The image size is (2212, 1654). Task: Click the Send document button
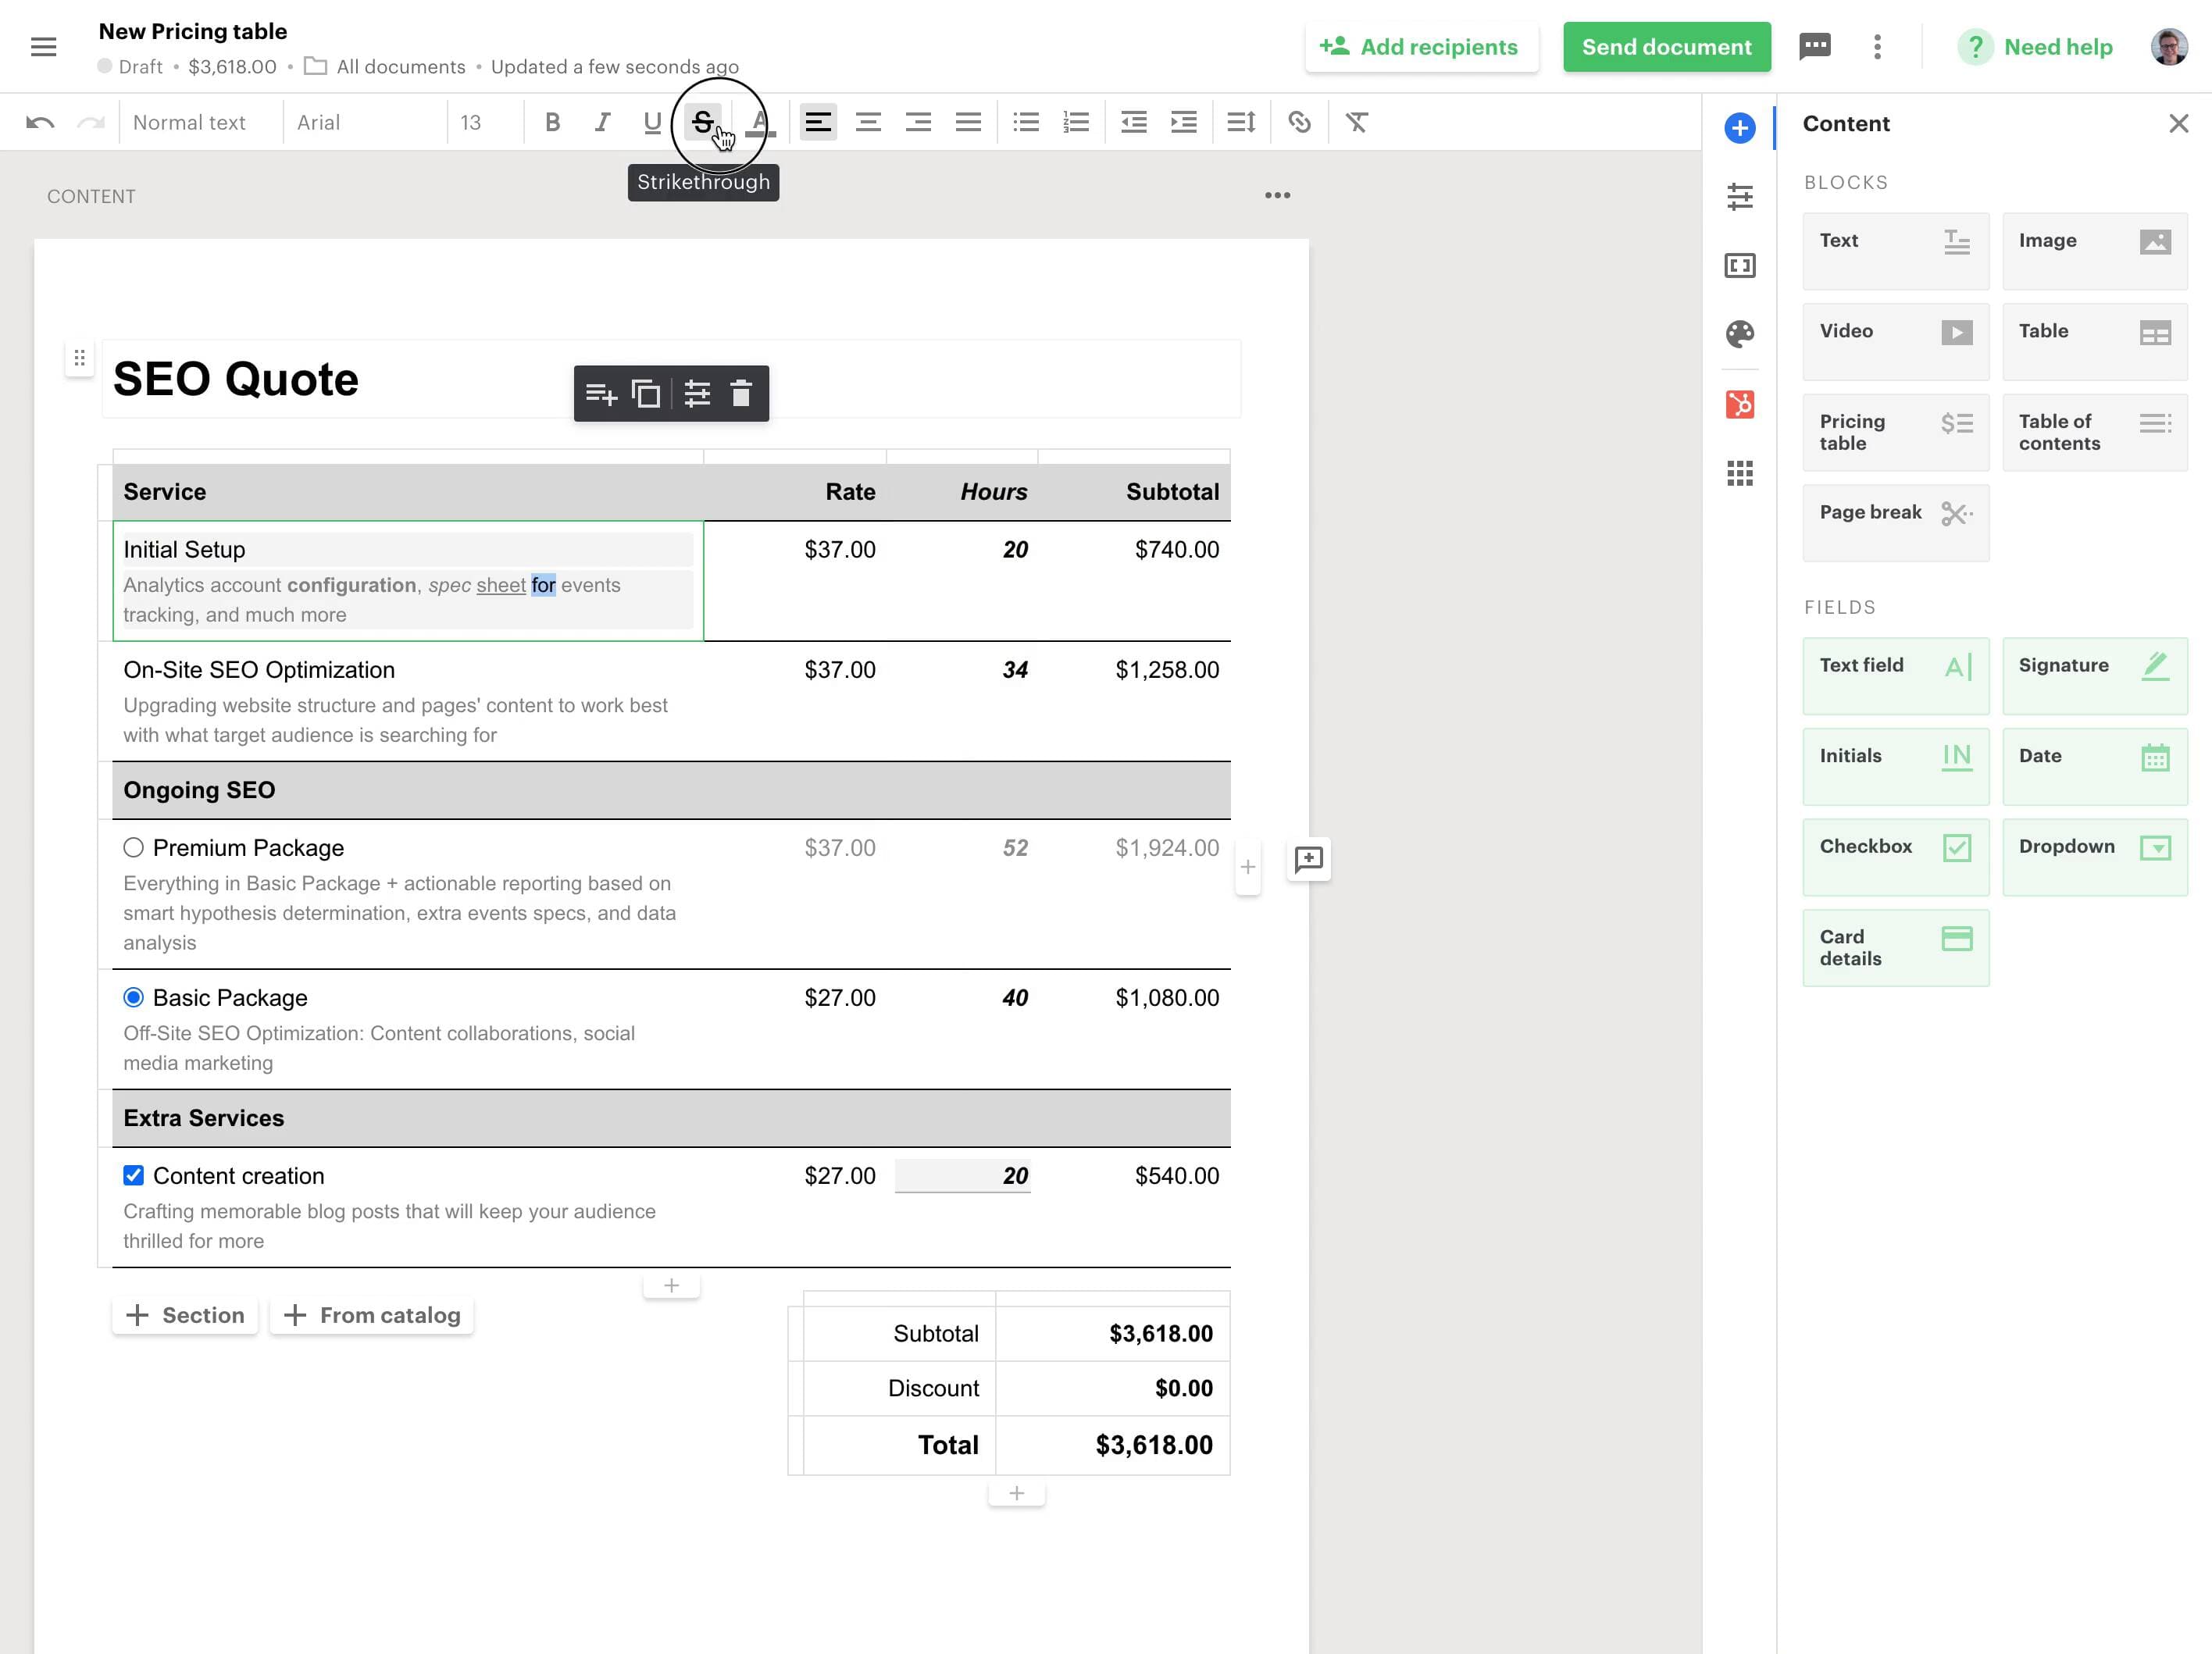click(x=1666, y=47)
